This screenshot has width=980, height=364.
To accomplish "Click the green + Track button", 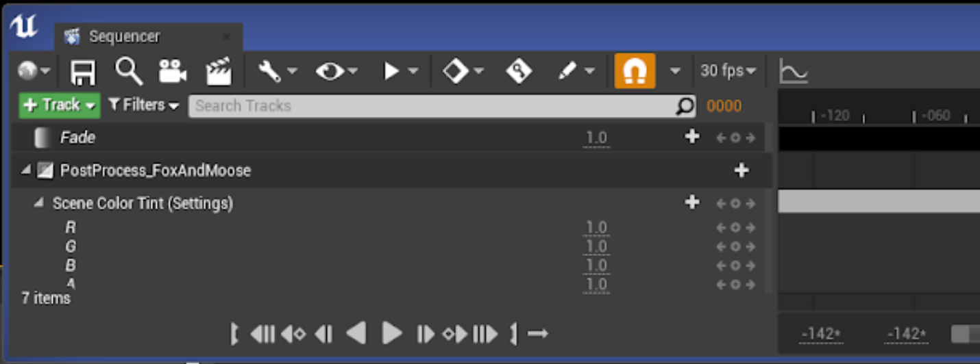I will [60, 105].
